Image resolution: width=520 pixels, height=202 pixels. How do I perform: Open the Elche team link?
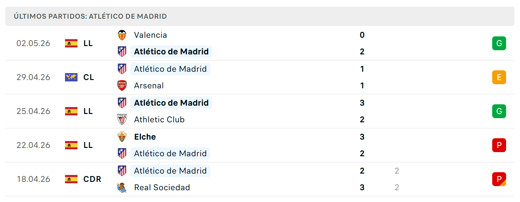[x=145, y=137]
